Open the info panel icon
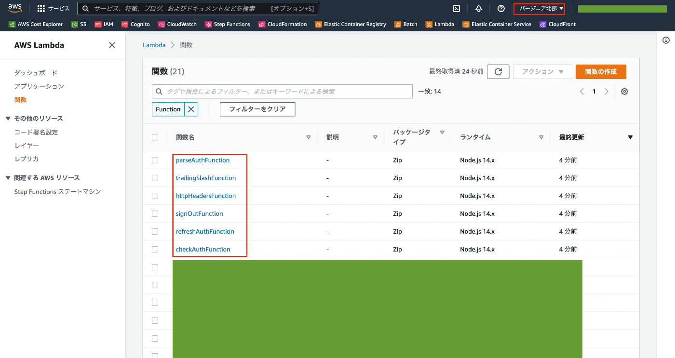 click(666, 40)
